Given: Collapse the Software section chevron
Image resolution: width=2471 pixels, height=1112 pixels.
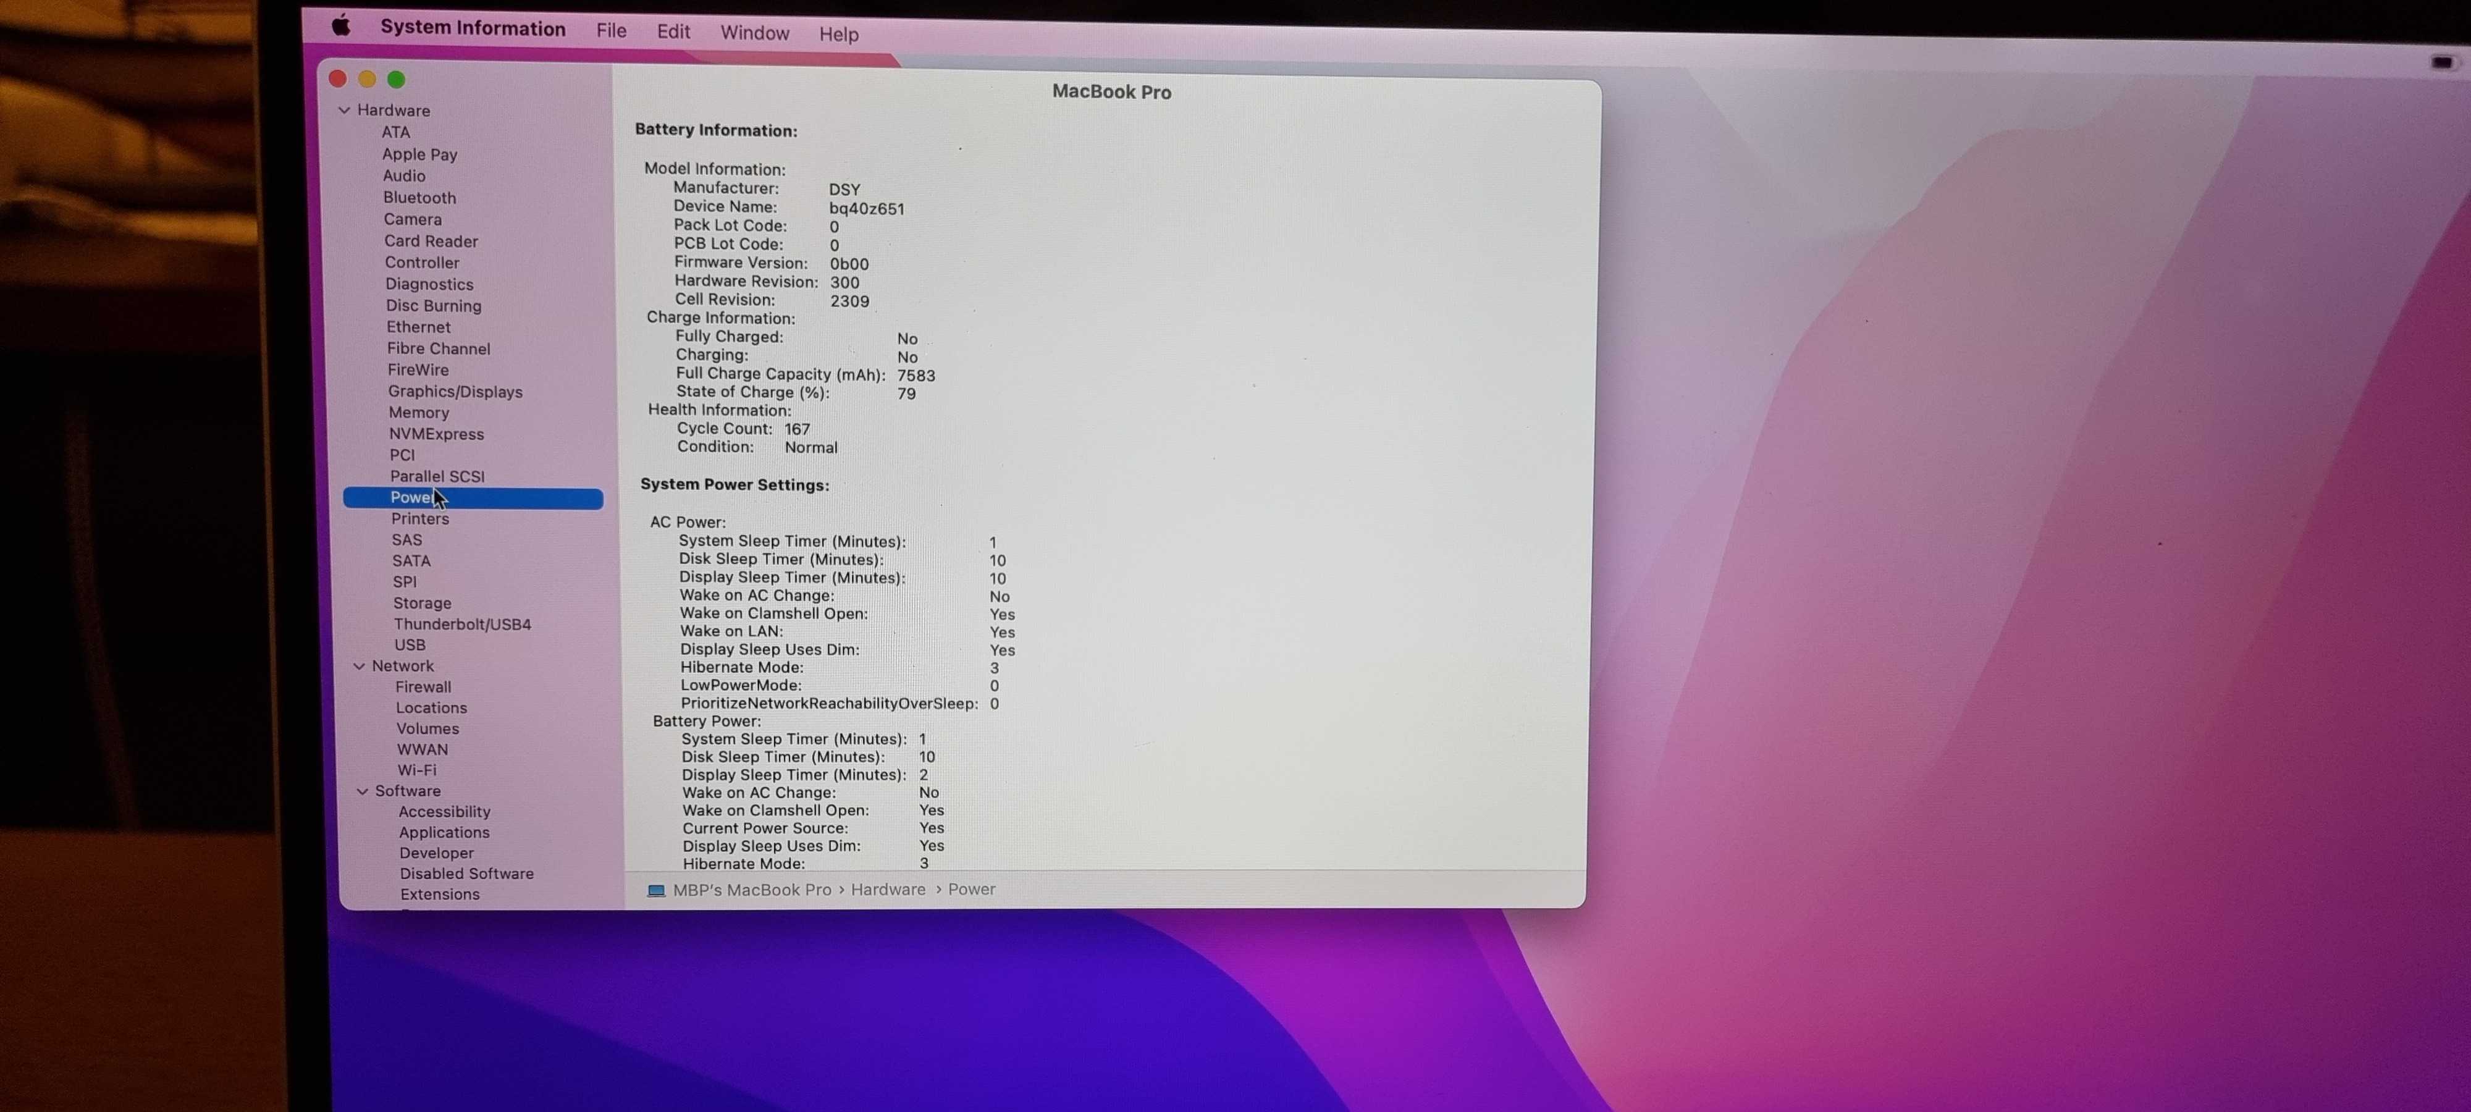Looking at the screenshot, I should click(x=363, y=791).
